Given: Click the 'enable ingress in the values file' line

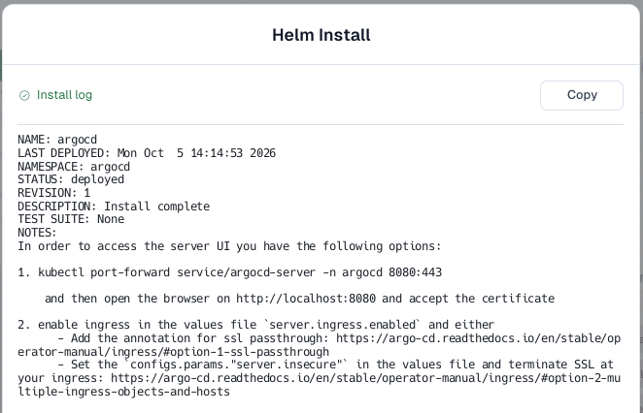Looking at the screenshot, I should click(255, 325).
